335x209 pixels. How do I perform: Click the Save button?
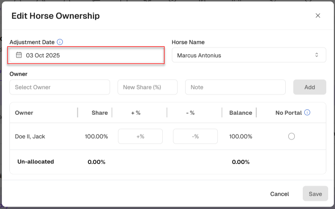click(x=315, y=194)
